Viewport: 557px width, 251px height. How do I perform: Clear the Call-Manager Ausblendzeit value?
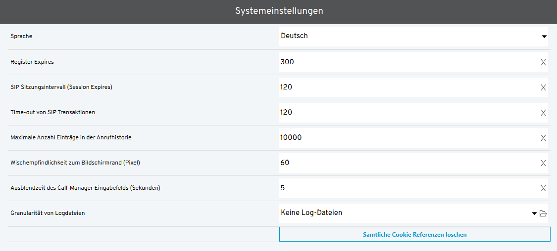pyautogui.click(x=543, y=188)
